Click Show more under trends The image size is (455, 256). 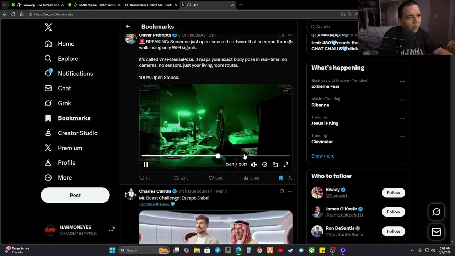pos(323,156)
